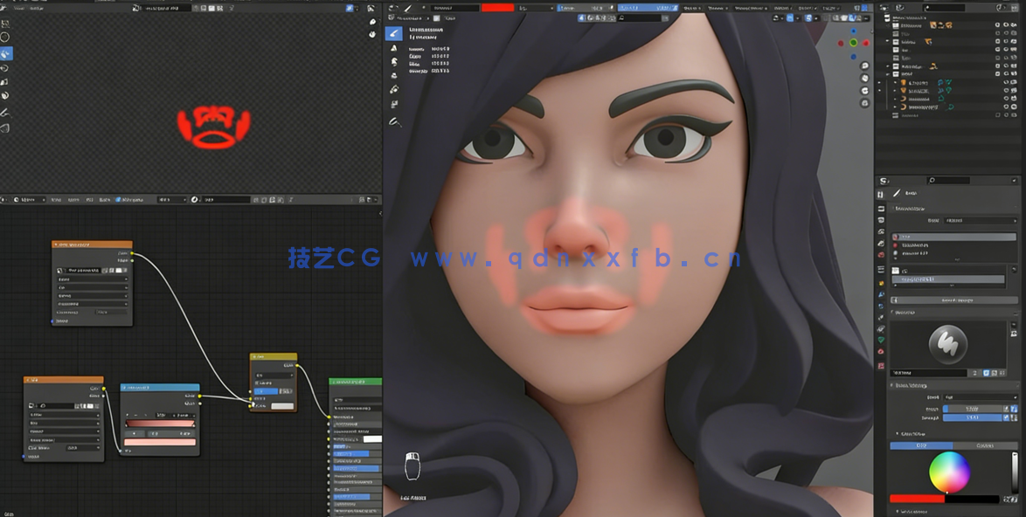Click the header of the Principled BSDF node
The height and width of the screenshot is (517, 1026).
[92, 245]
